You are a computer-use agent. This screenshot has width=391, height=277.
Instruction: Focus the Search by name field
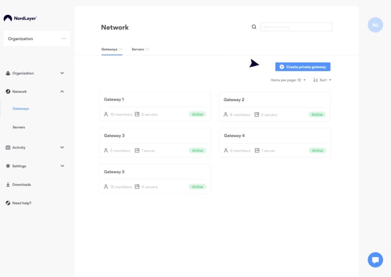point(296,27)
